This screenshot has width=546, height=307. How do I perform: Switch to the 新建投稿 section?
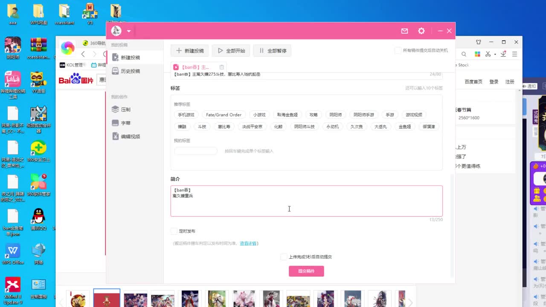point(129,57)
